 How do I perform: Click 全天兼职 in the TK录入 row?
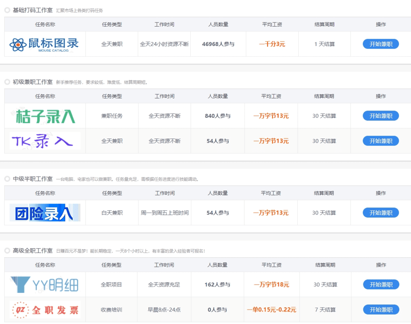point(112,141)
